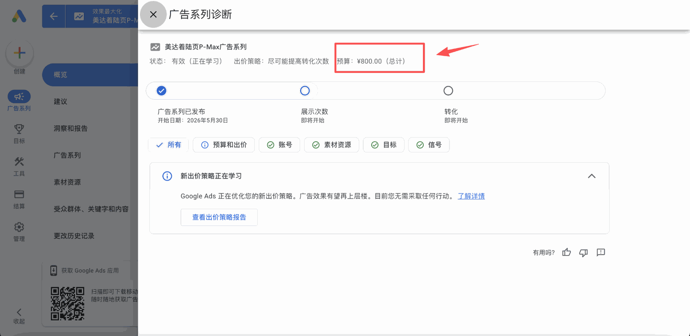Viewport: 690px width, 336px height.
Task: Go back using the header back arrow
Action: 54,16
